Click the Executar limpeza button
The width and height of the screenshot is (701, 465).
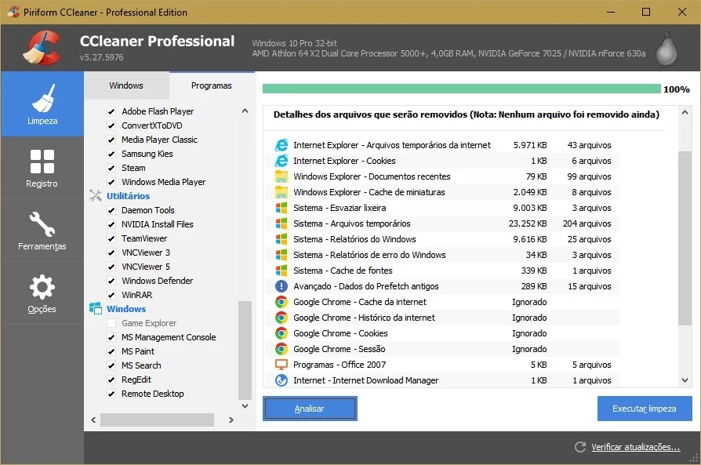[x=645, y=409]
